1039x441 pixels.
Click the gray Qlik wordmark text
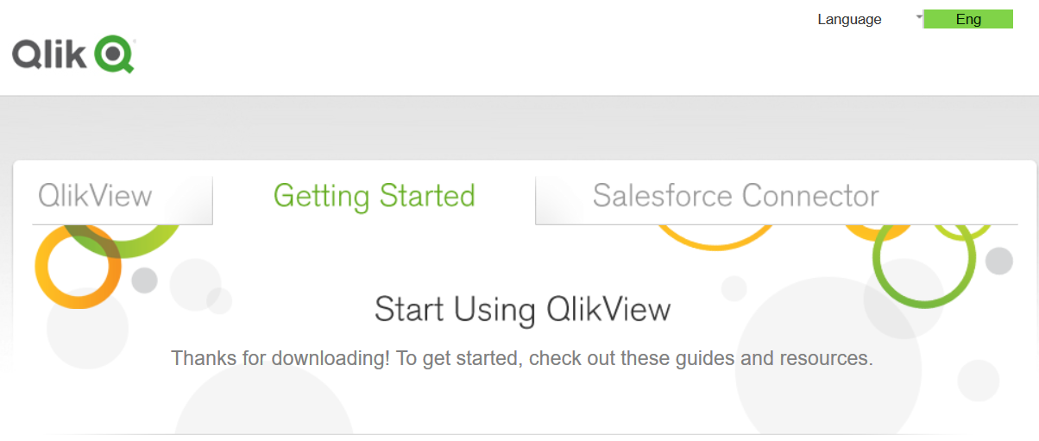pyautogui.click(x=49, y=54)
